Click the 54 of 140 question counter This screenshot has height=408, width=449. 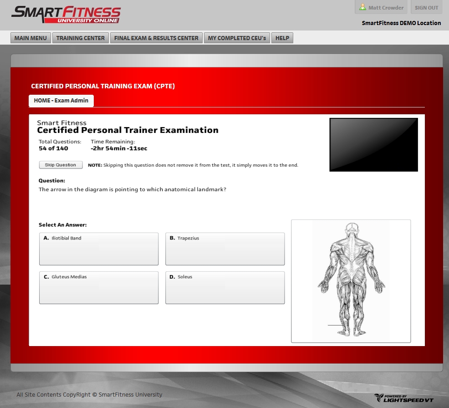53,148
